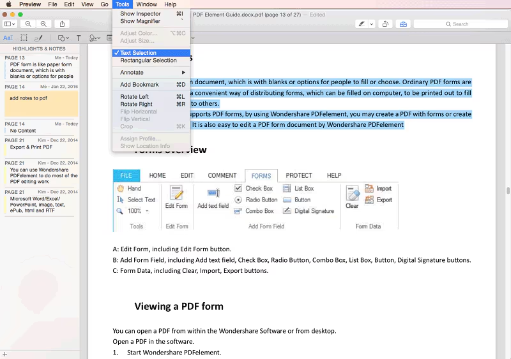Click the HIGHLIGHTS & NOTES sidebar header
Image resolution: width=511 pixels, height=359 pixels.
39,48
